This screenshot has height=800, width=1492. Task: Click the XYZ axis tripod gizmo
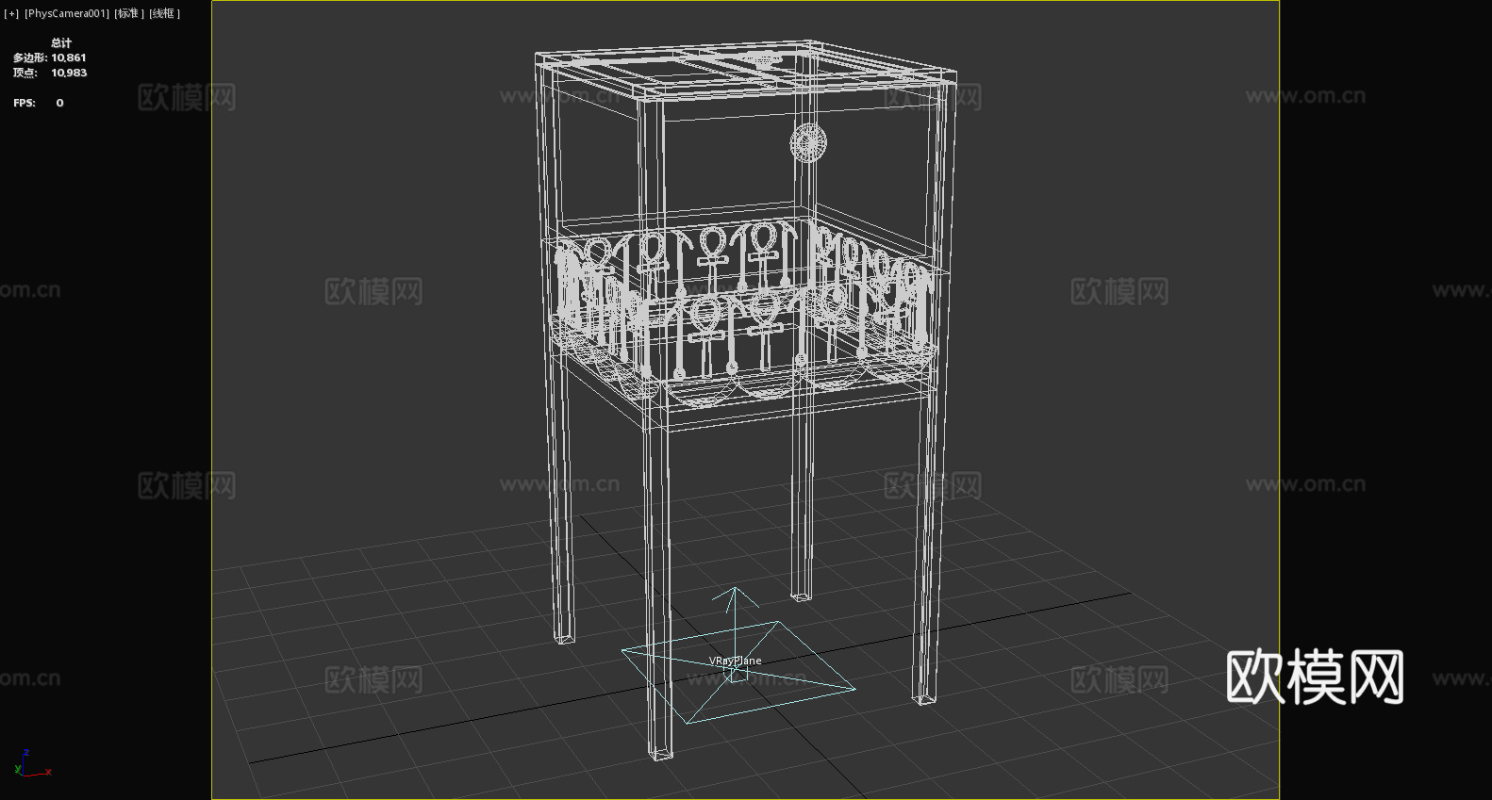coord(32,763)
